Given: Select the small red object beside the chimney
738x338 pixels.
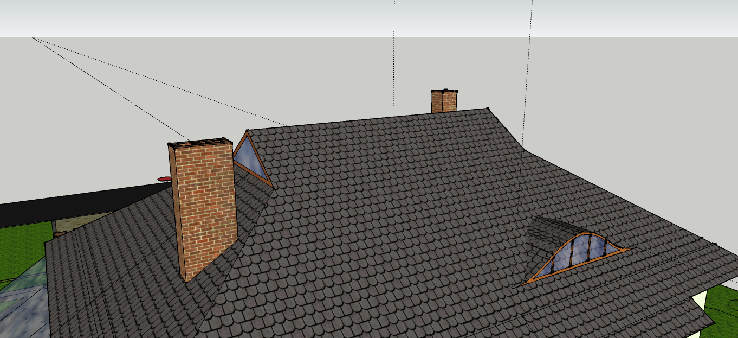Looking at the screenshot, I should pos(164,178).
